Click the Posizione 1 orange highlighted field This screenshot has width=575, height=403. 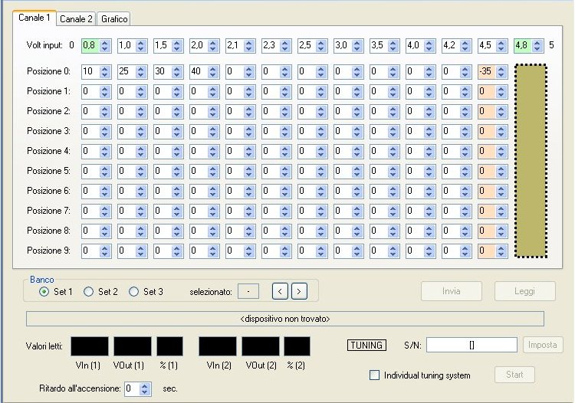click(x=487, y=91)
